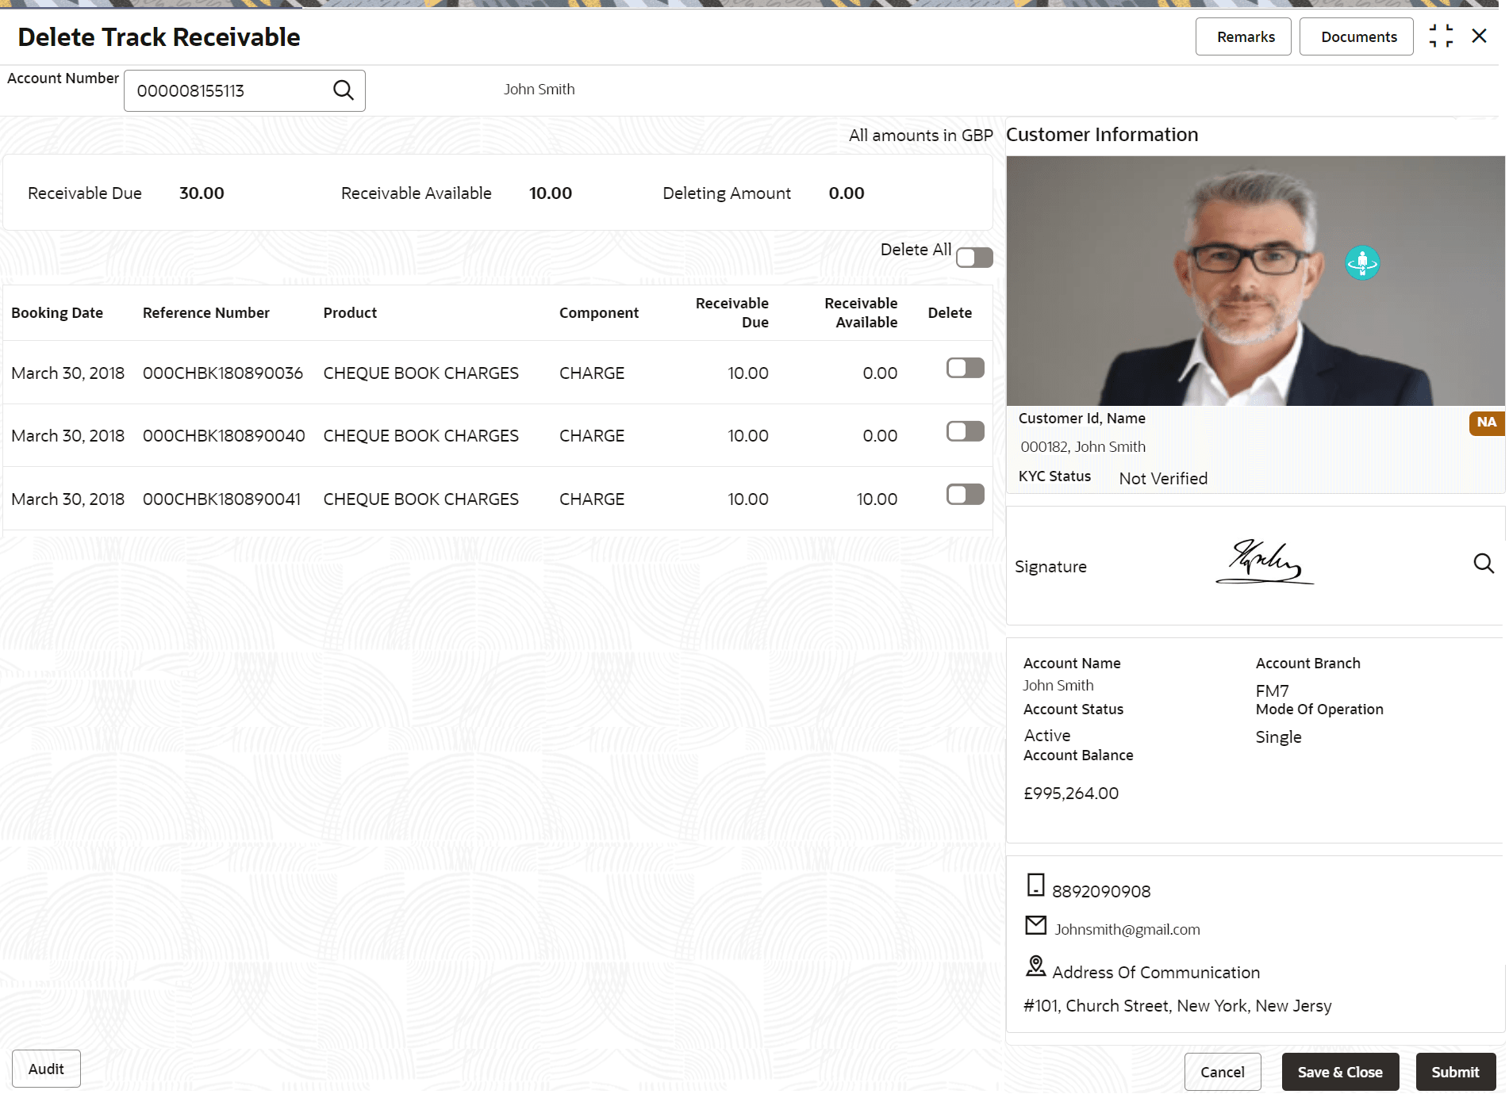Click Receivable Available summary value 10.00

[551, 193]
